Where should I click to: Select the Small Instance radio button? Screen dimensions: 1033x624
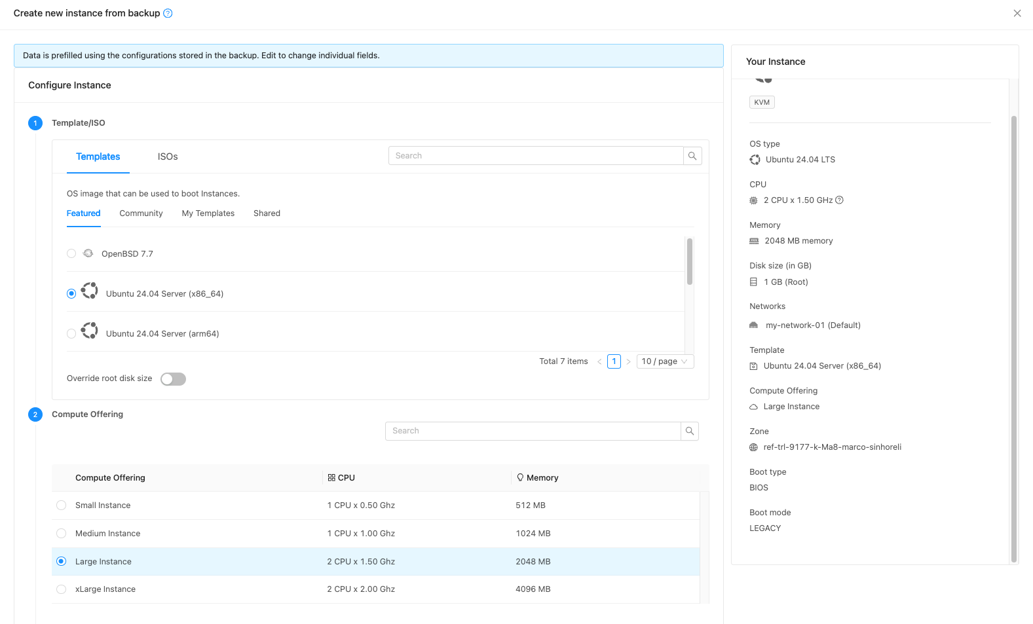pyautogui.click(x=62, y=505)
